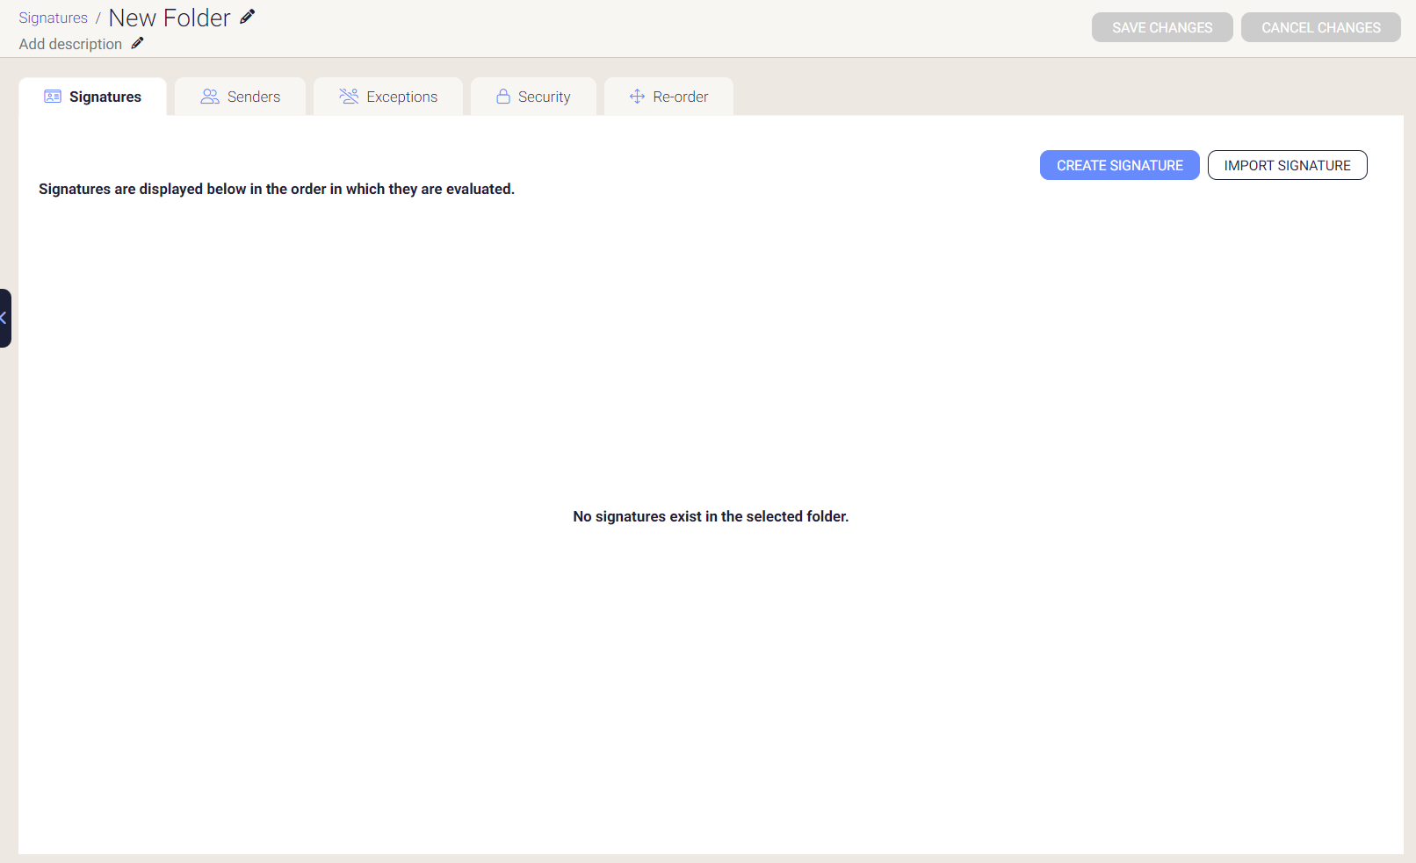Click the lock icon on the Security tab

click(x=503, y=97)
